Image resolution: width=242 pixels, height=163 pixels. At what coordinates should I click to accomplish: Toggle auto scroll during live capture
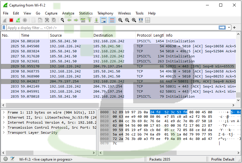click(104, 20)
